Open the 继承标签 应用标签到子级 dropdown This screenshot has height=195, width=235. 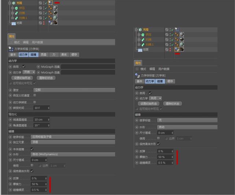click(73, 137)
